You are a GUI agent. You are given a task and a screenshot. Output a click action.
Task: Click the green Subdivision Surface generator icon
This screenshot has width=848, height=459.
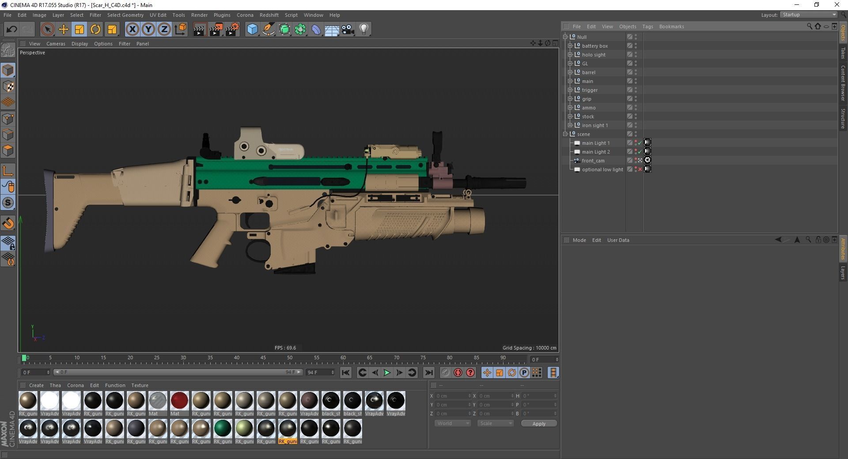click(284, 30)
